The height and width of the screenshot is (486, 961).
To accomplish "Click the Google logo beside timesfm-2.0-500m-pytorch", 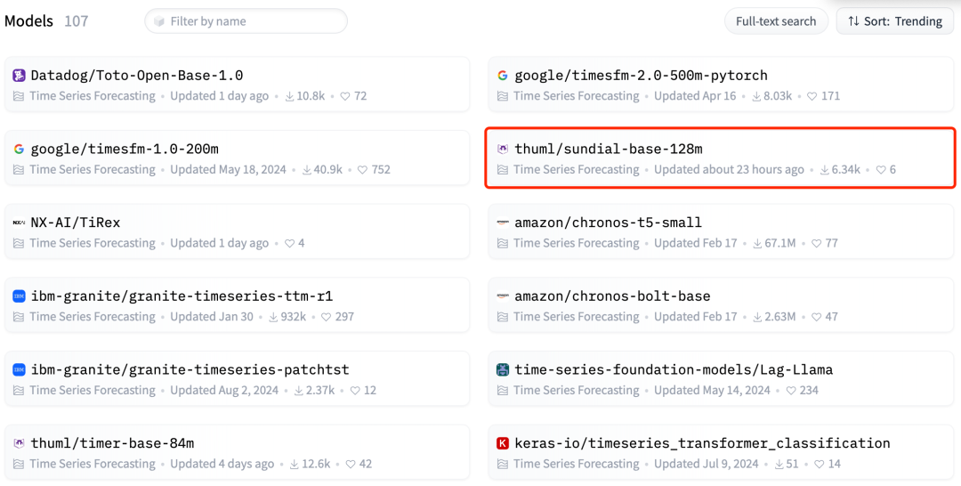I will pyautogui.click(x=503, y=76).
